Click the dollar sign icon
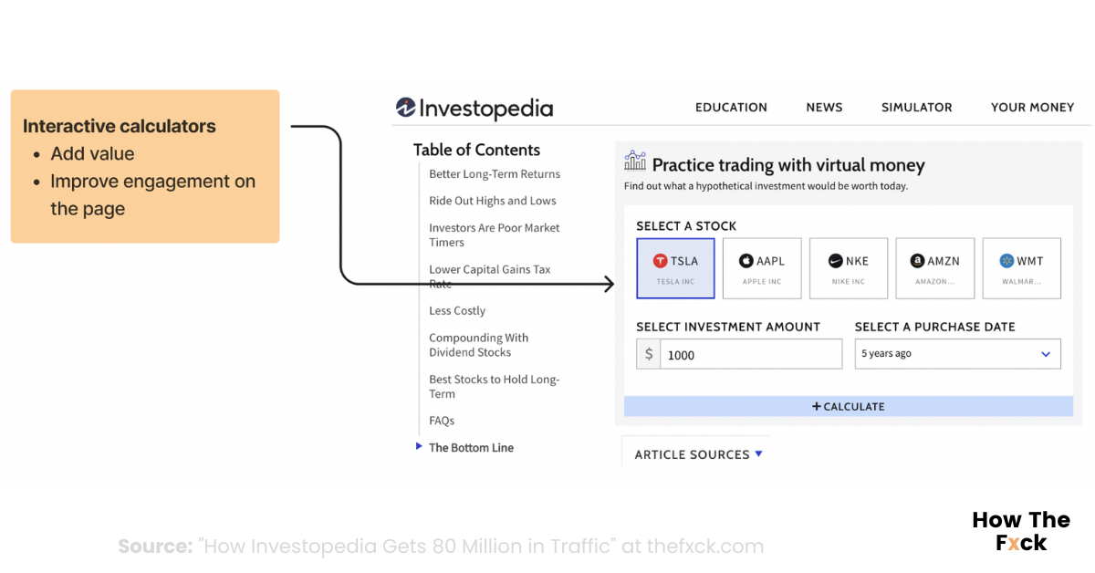Image resolution: width=1095 pixels, height=573 pixels. coord(649,354)
